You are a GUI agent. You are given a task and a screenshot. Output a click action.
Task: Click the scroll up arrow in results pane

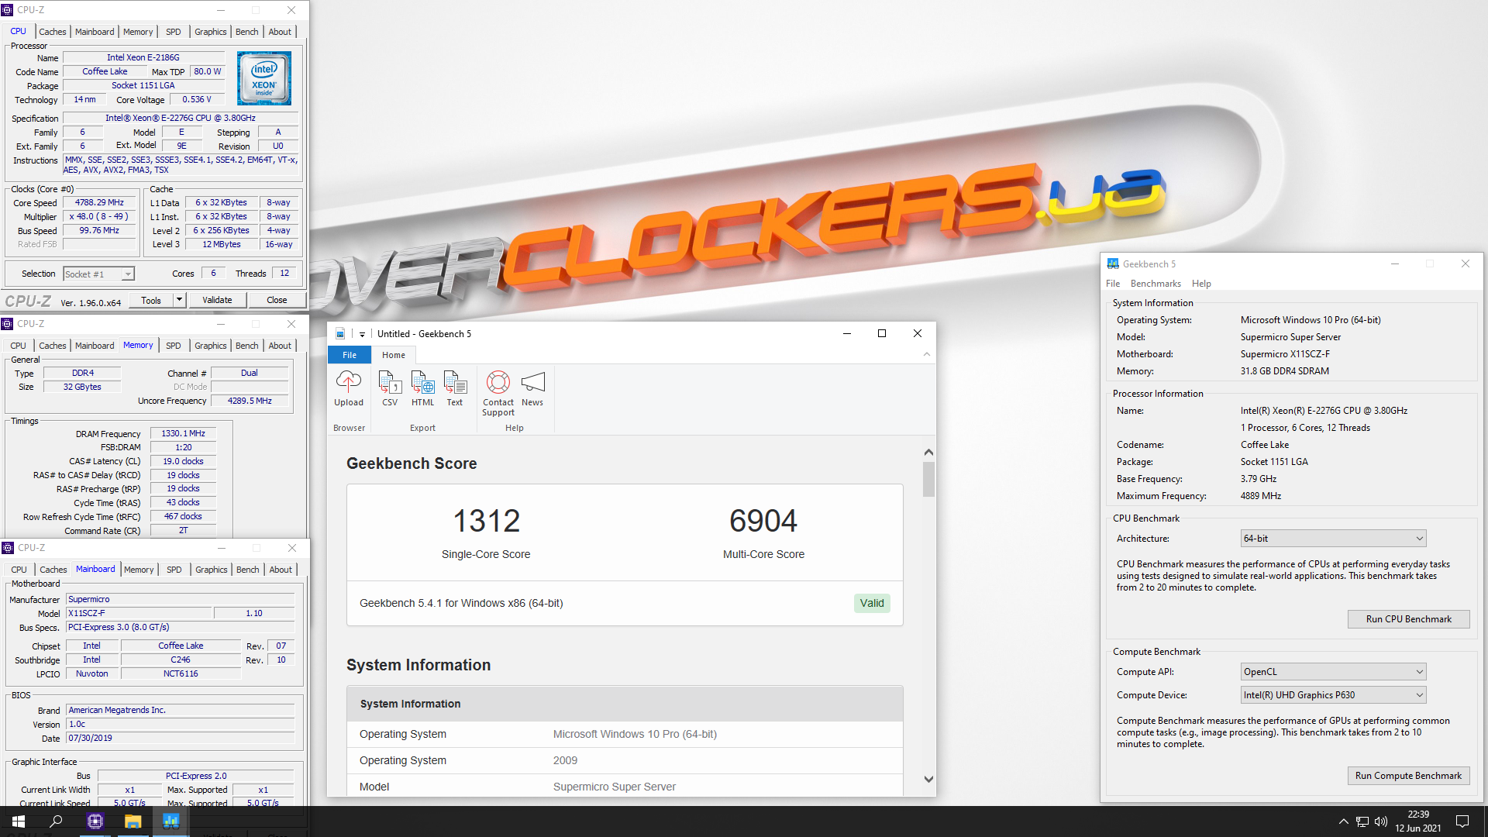tap(928, 452)
